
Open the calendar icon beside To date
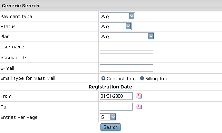pos(139,106)
